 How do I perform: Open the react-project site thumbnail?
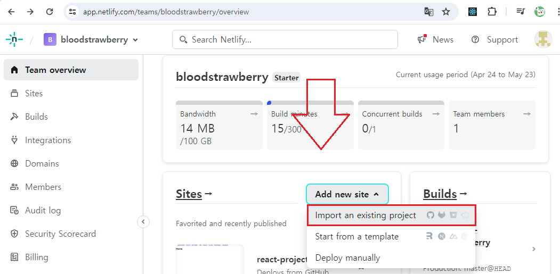[209, 260]
